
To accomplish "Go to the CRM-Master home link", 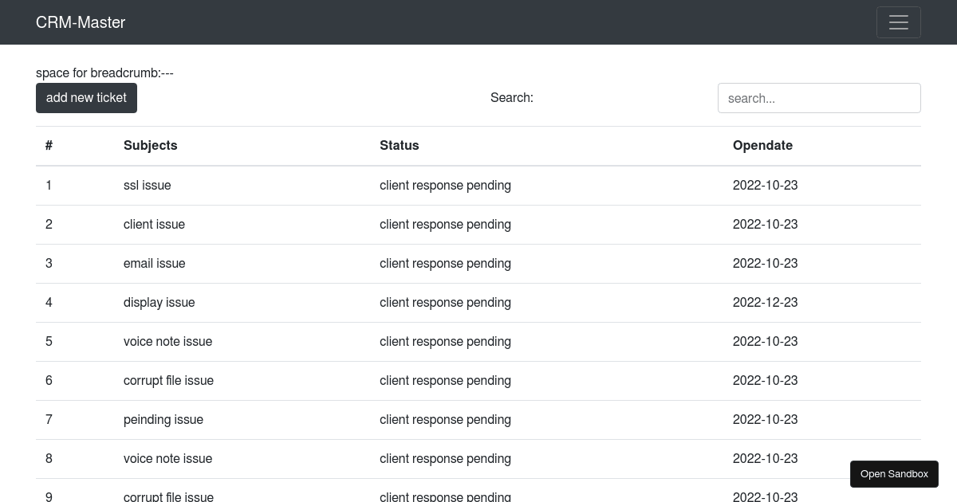I will 81,22.
